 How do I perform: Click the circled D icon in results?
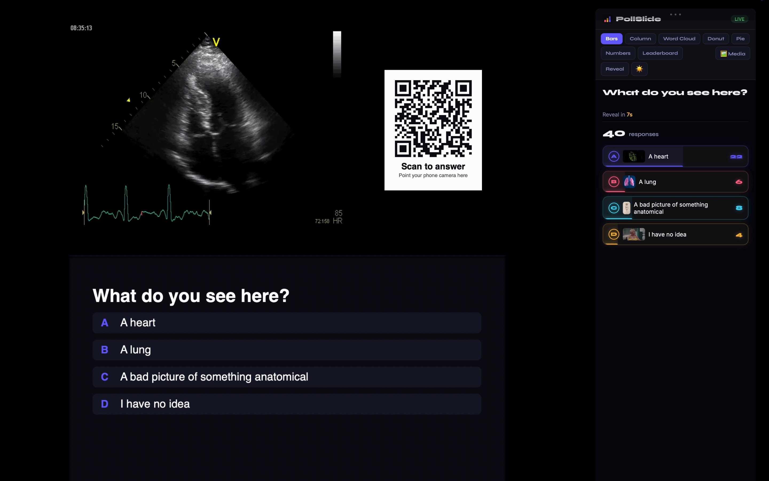pos(614,234)
